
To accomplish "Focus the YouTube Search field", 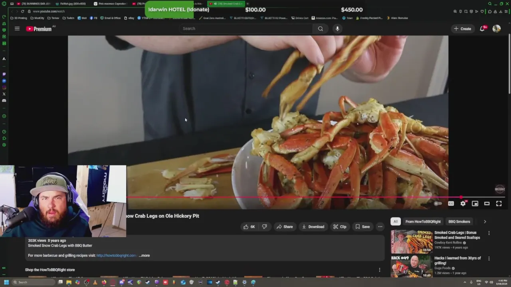I will [x=246, y=29].
